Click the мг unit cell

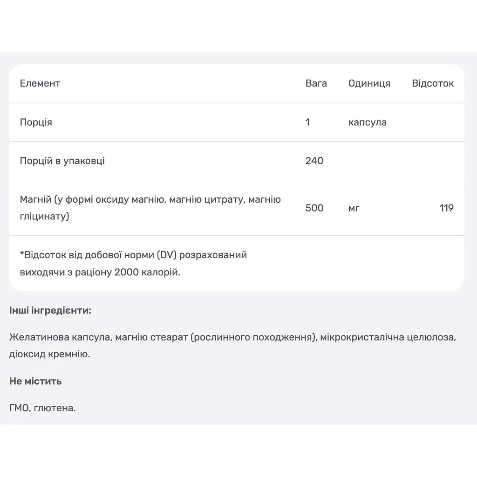[x=354, y=208]
